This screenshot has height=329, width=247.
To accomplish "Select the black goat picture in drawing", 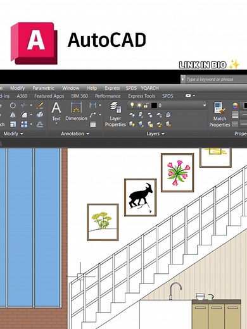I will coord(141,197).
